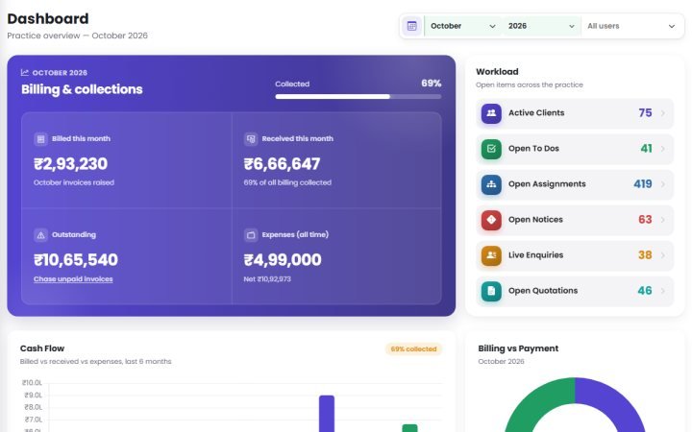Expand the Open To Dos row chevron
The height and width of the screenshot is (432, 692).
(663, 149)
